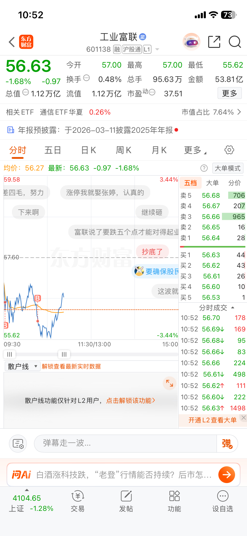This screenshot has width=247, height=536.
Task: Open the AI robot assistant avatar
Action: tap(192, 42)
